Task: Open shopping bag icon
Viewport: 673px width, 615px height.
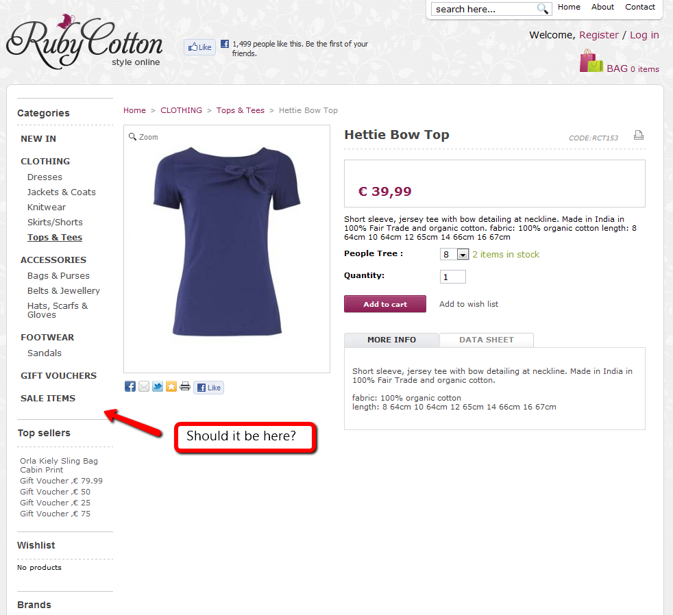Action: [591, 61]
